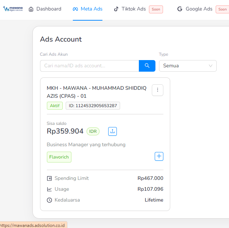Click the Usage chart icon
Image resolution: width=229 pixels, height=228 pixels.
tap(49, 189)
